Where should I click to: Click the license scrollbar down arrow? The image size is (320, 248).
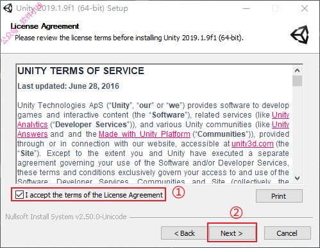click(x=298, y=178)
